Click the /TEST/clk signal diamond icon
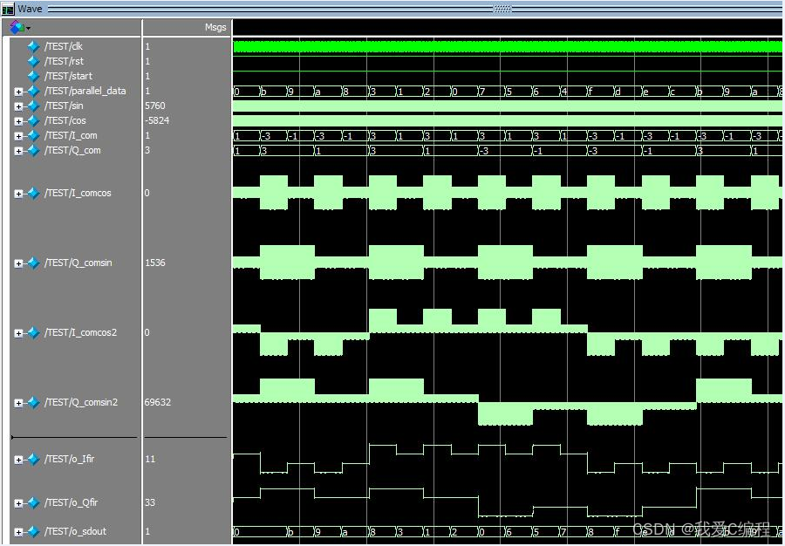This screenshot has height=546, width=785. (x=33, y=46)
